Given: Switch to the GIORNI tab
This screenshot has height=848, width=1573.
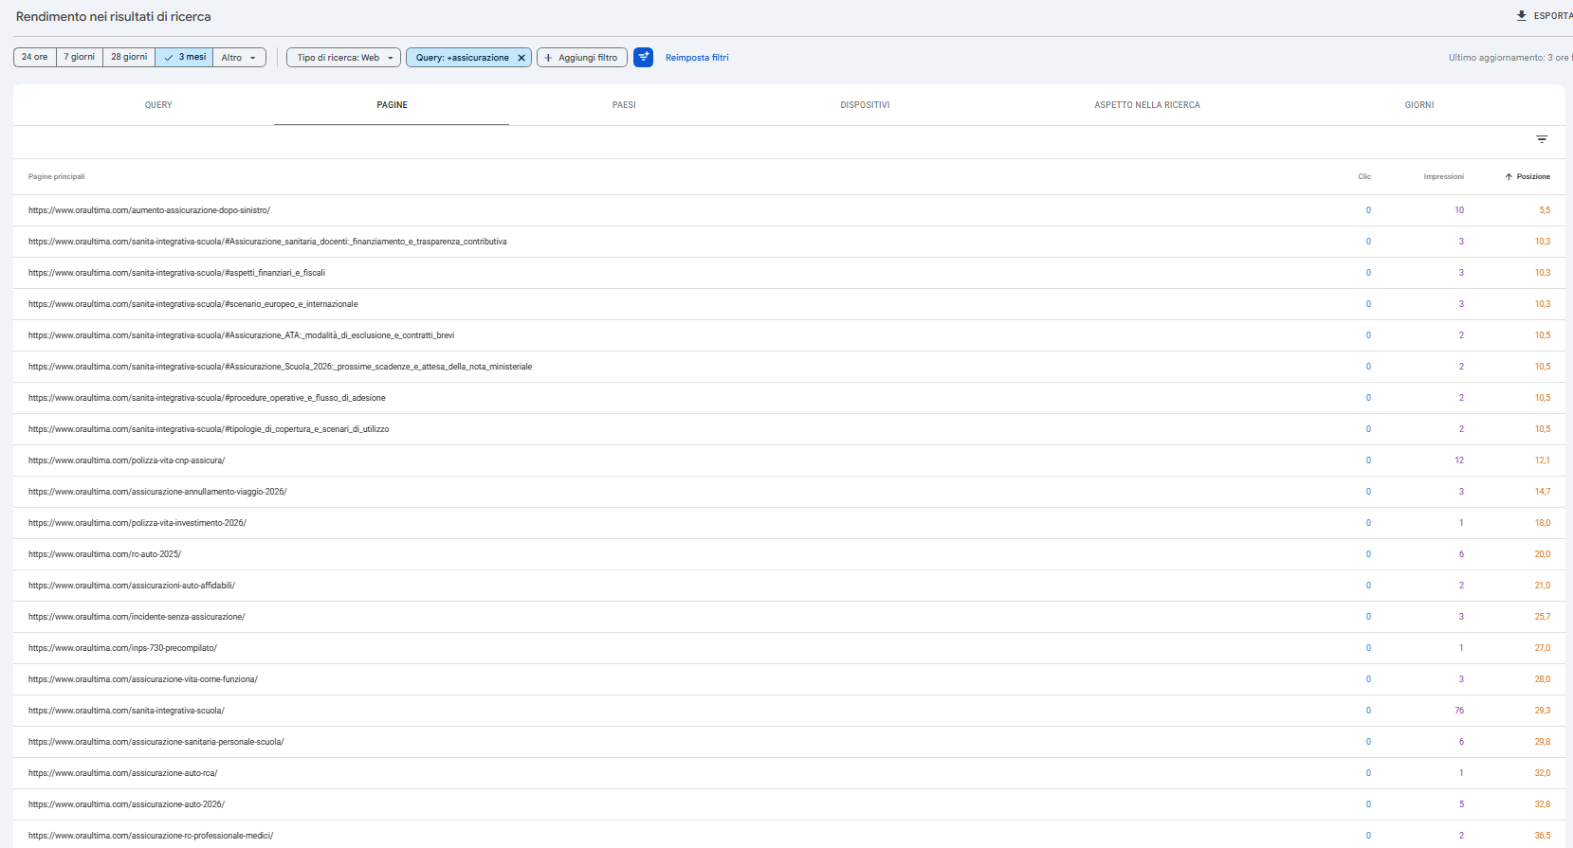Looking at the screenshot, I should click(x=1419, y=105).
